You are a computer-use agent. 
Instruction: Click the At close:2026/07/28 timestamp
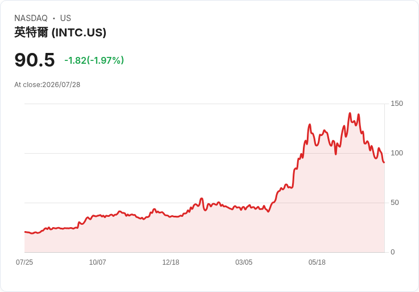[47, 85]
